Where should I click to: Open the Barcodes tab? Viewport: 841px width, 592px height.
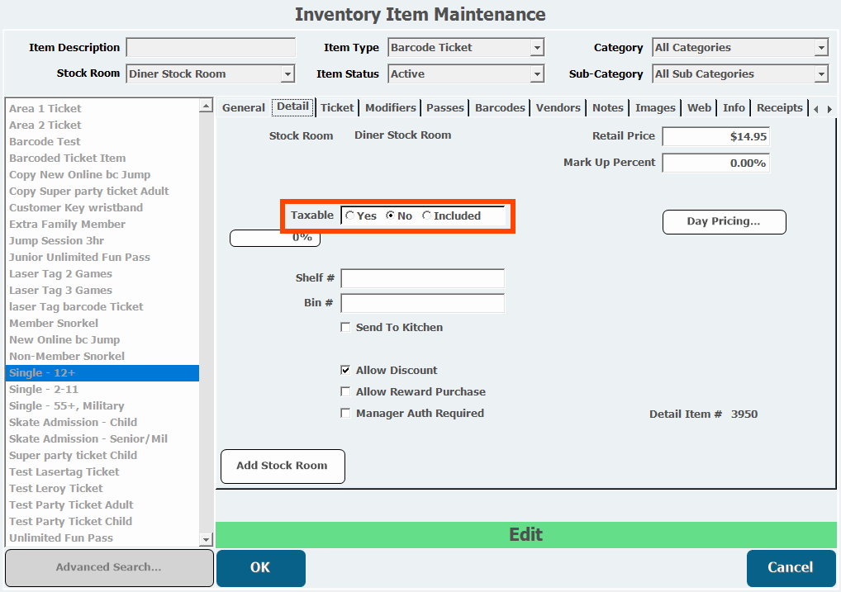500,108
